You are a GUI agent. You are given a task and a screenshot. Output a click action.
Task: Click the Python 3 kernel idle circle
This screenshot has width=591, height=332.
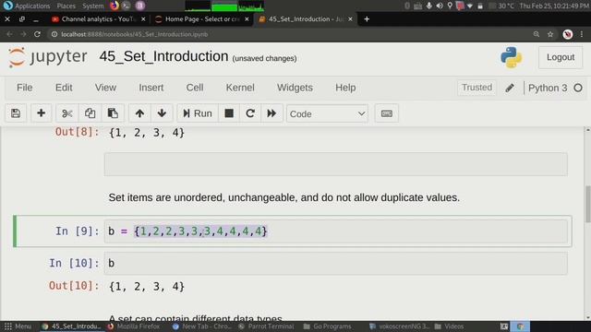578,88
